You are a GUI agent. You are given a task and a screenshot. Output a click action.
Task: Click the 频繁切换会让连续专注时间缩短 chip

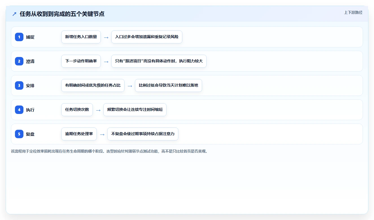click(135, 110)
